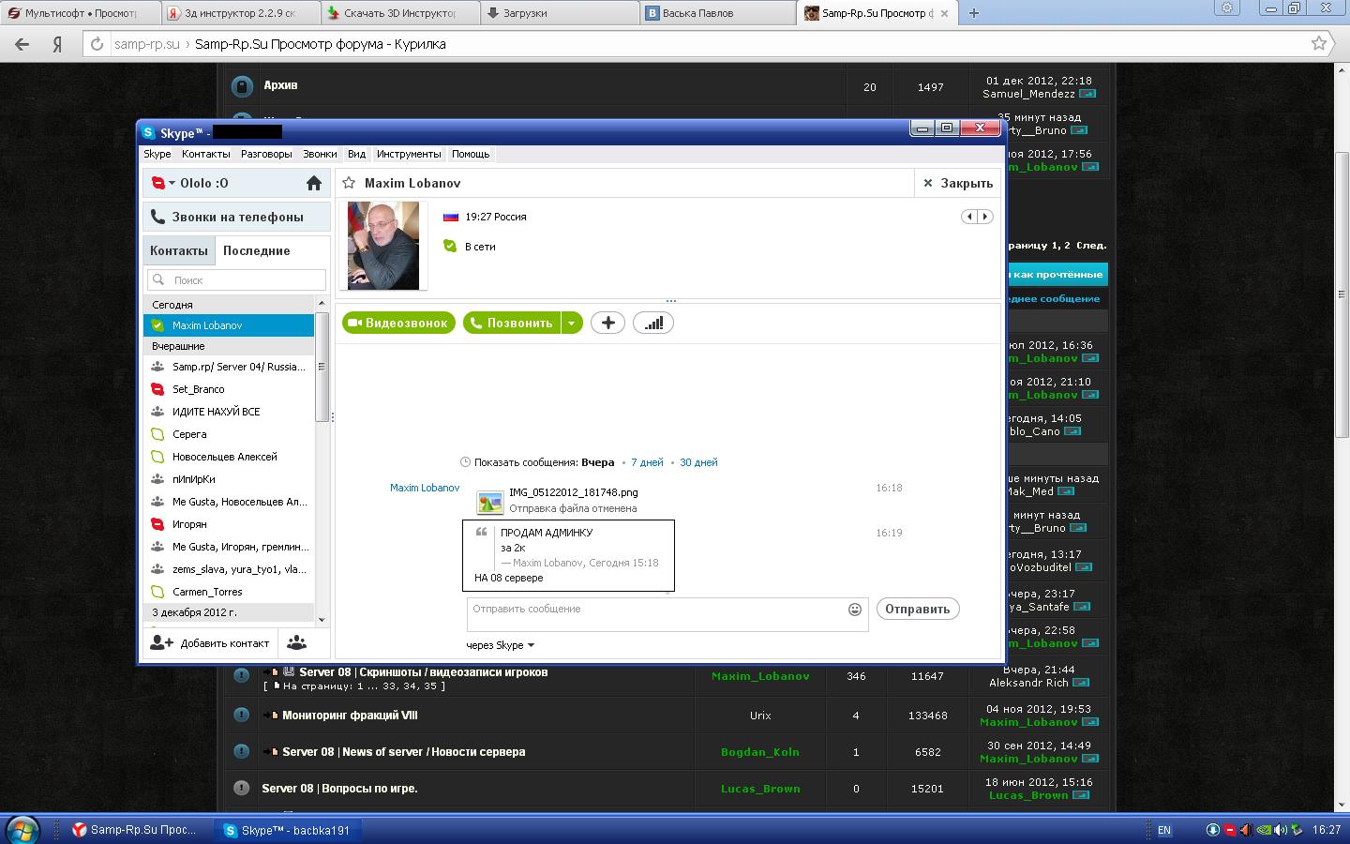Viewport: 1350px width, 844px height.
Task: Click the contact list scroll-up arrow
Action: click(x=322, y=305)
